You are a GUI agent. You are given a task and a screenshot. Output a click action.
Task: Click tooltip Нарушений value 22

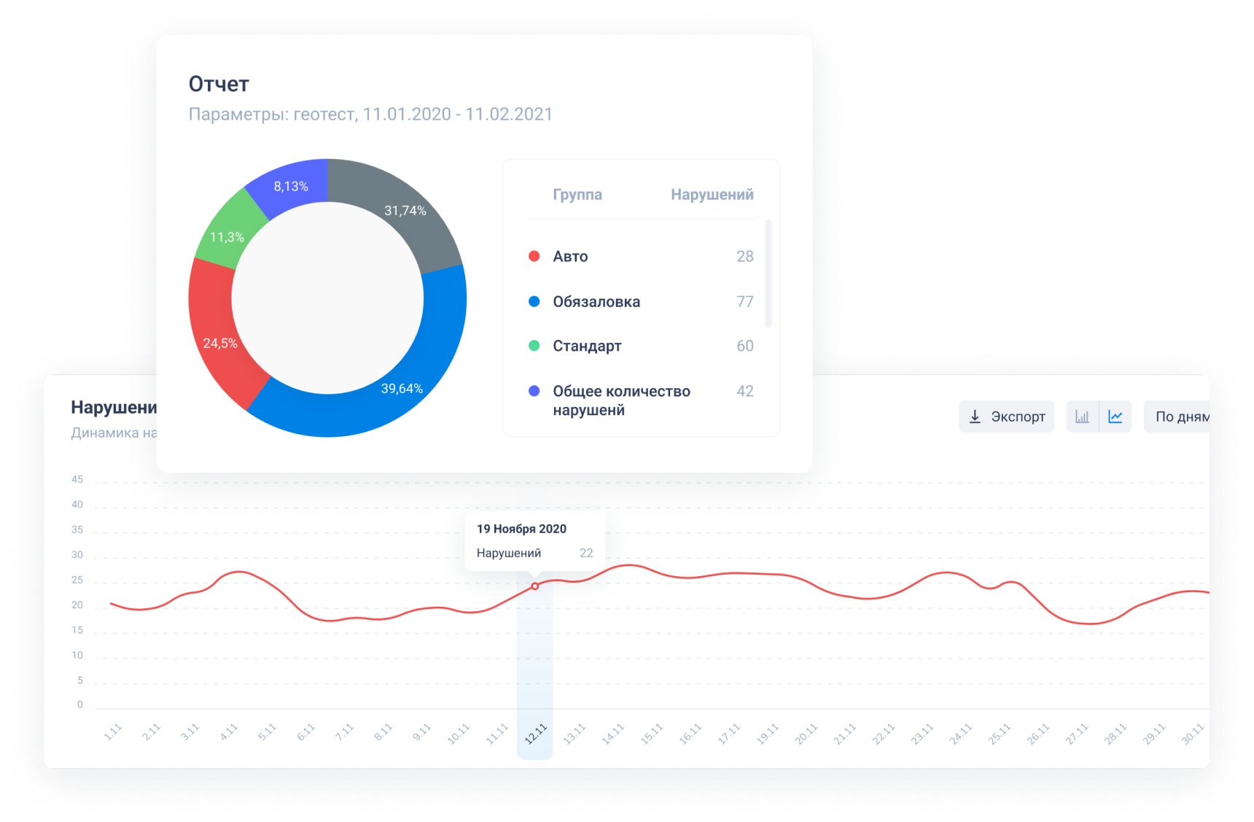pos(586,553)
